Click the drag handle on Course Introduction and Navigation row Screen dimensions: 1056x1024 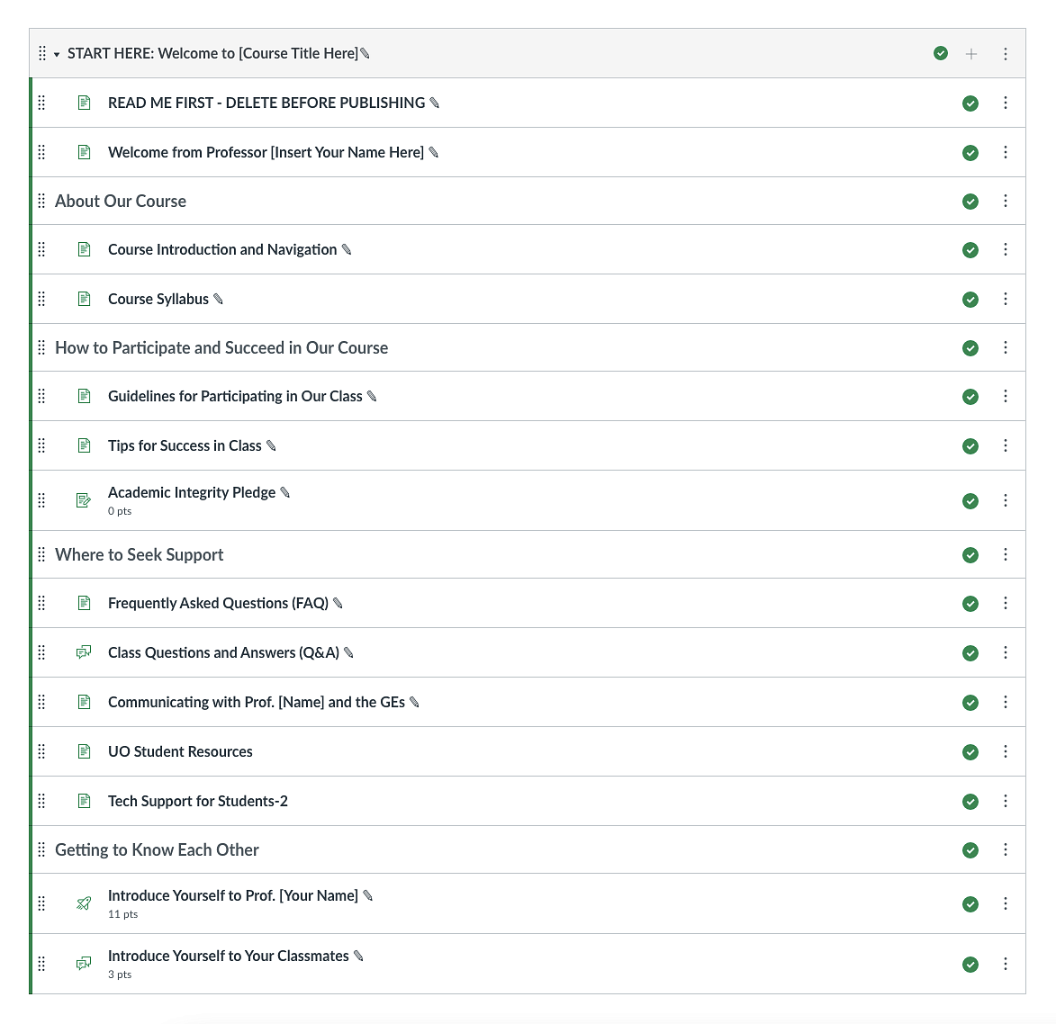tap(41, 249)
